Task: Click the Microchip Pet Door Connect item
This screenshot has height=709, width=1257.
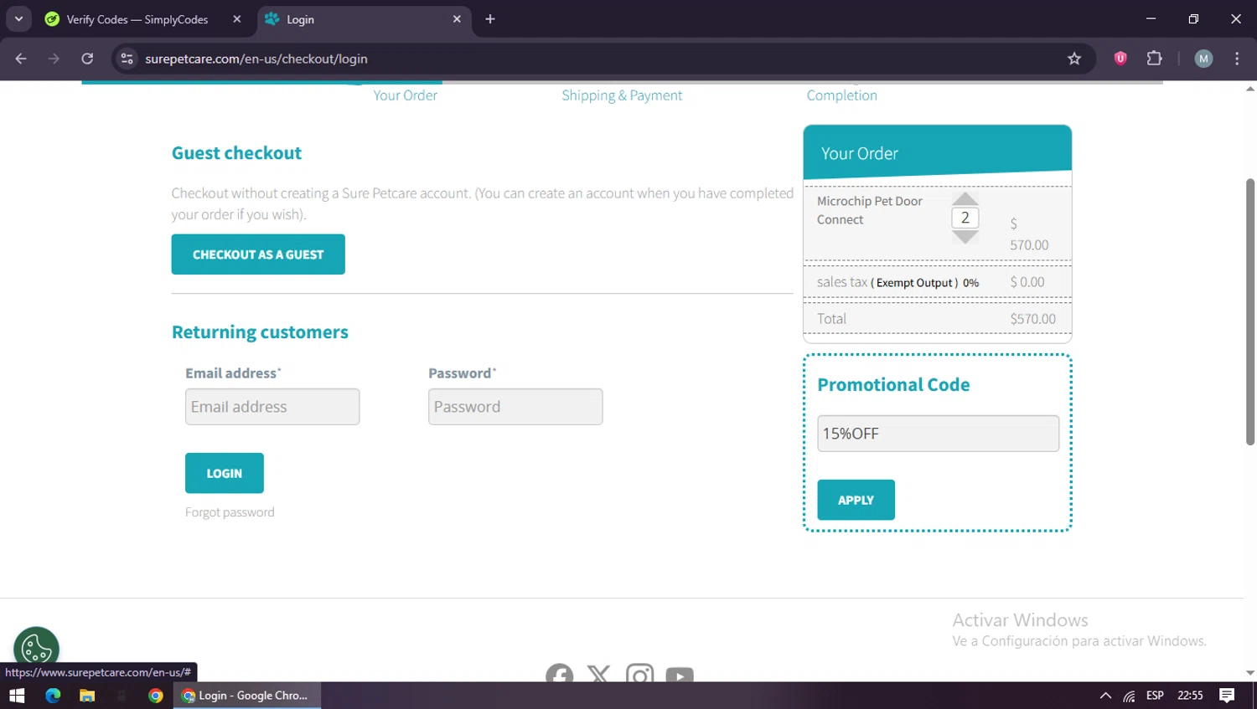Action: click(869, 210)
